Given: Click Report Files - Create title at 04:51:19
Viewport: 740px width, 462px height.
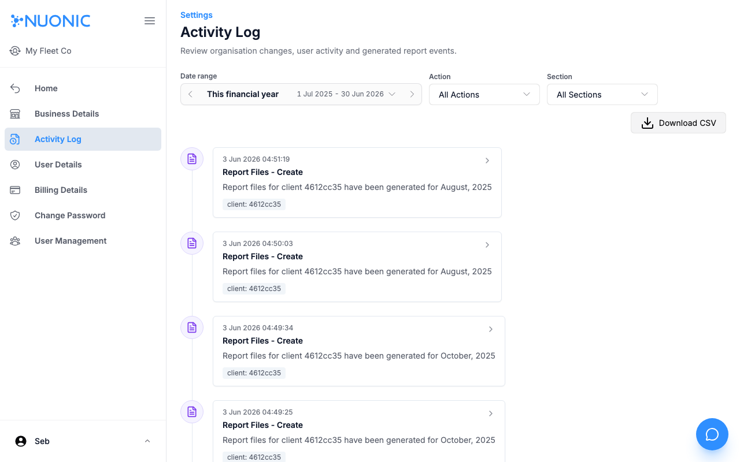Looking at the screenshot, I should click(262, 172).
